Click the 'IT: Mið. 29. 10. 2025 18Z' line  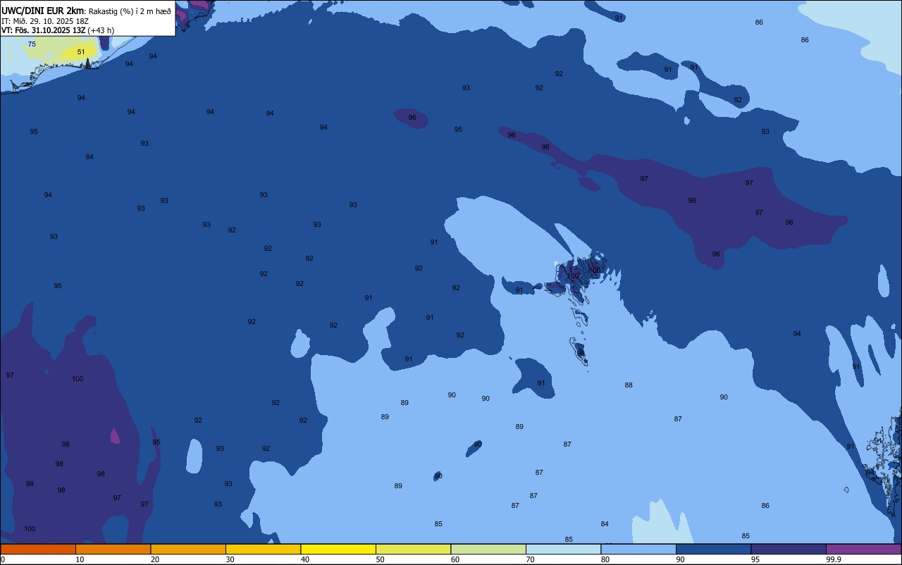coord(45,20)
